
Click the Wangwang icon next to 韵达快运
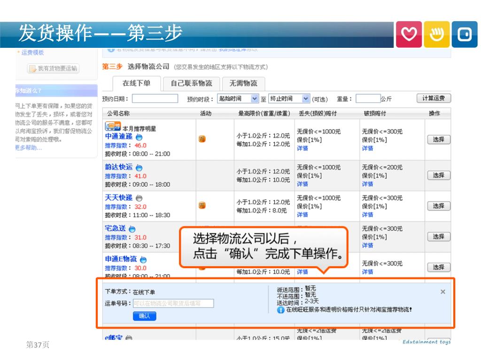click(x=139, y=167)
